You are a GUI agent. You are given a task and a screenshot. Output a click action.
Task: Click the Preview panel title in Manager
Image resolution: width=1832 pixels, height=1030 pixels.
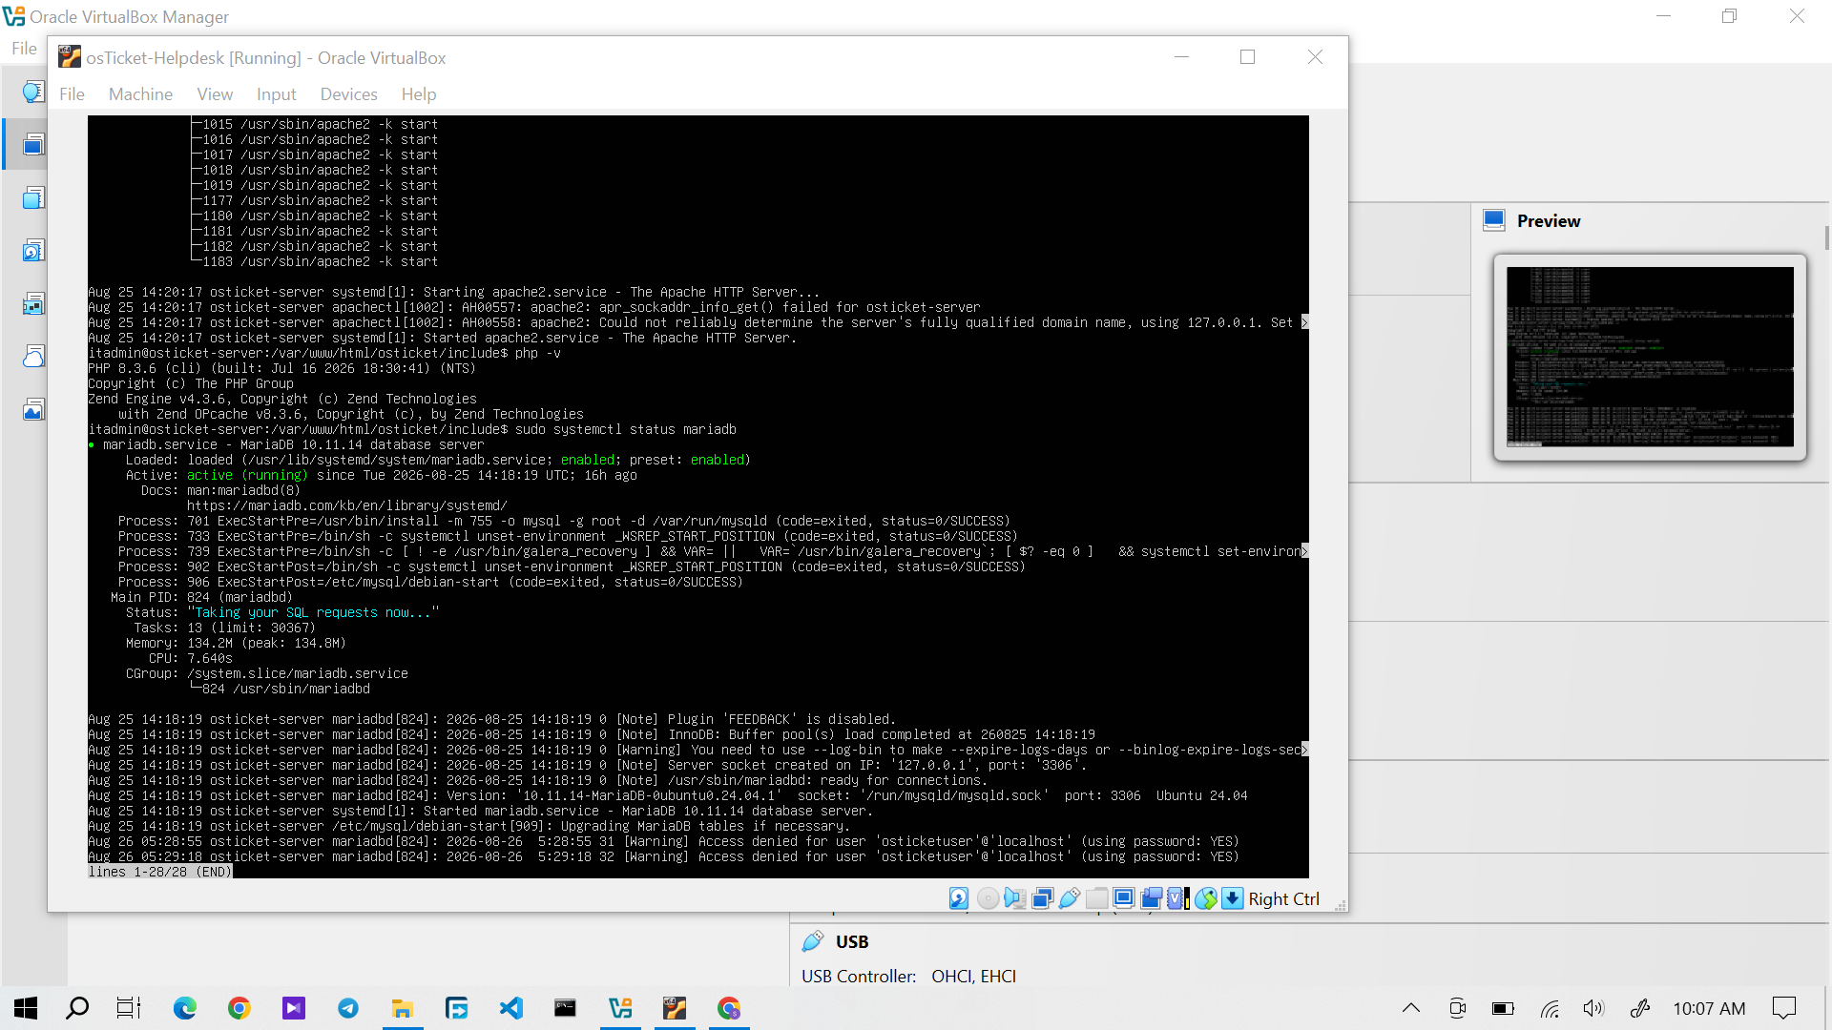click(1548, 220)
